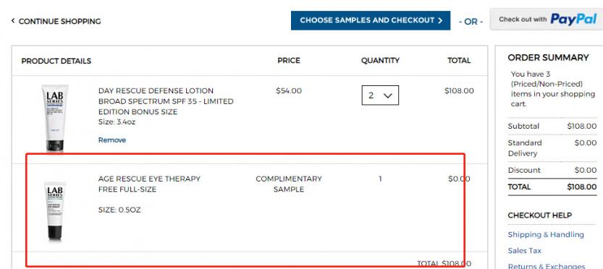603x269 pixels.
Task: Click the Age Rescue Eye Therapy image
Action: 55,211
